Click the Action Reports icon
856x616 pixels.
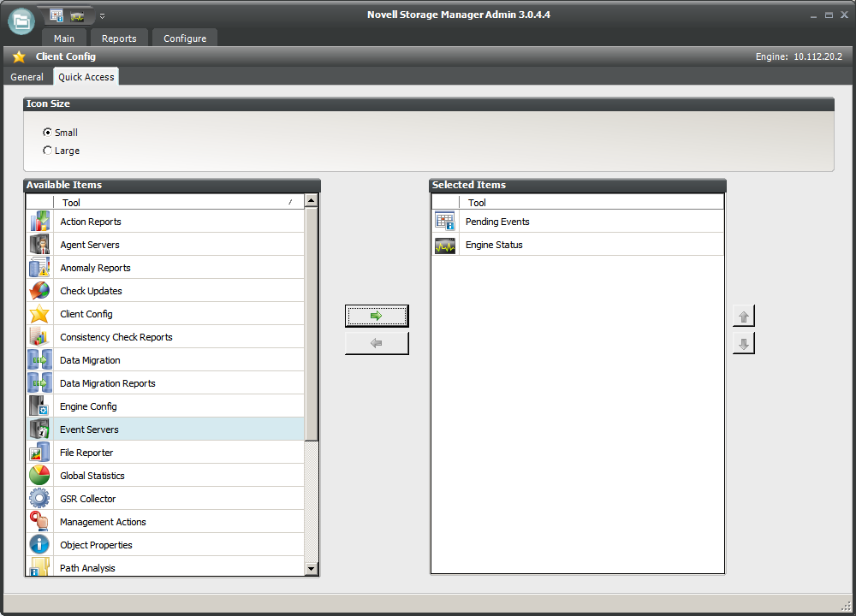point(40,222)
